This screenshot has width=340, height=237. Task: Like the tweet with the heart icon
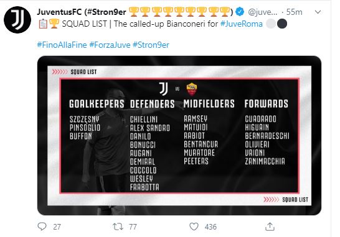[194, 226]
